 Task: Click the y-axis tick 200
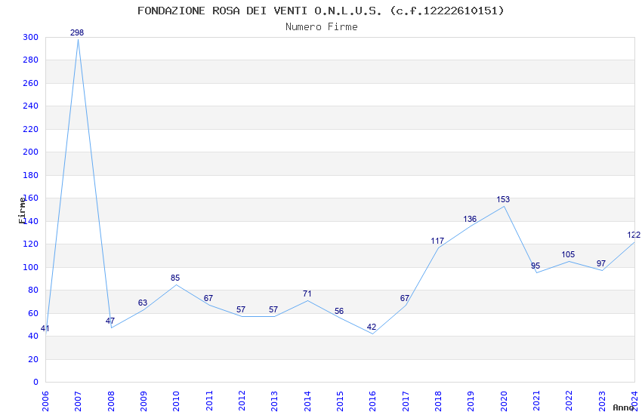31,152
